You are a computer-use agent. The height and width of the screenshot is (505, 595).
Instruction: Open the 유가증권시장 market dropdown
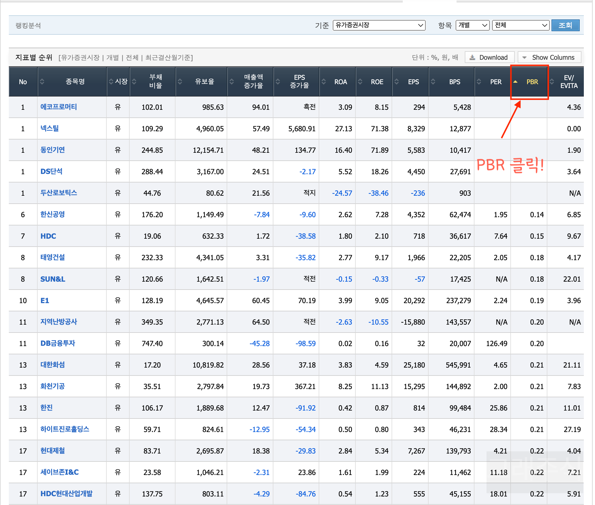(x=379, y=25)
